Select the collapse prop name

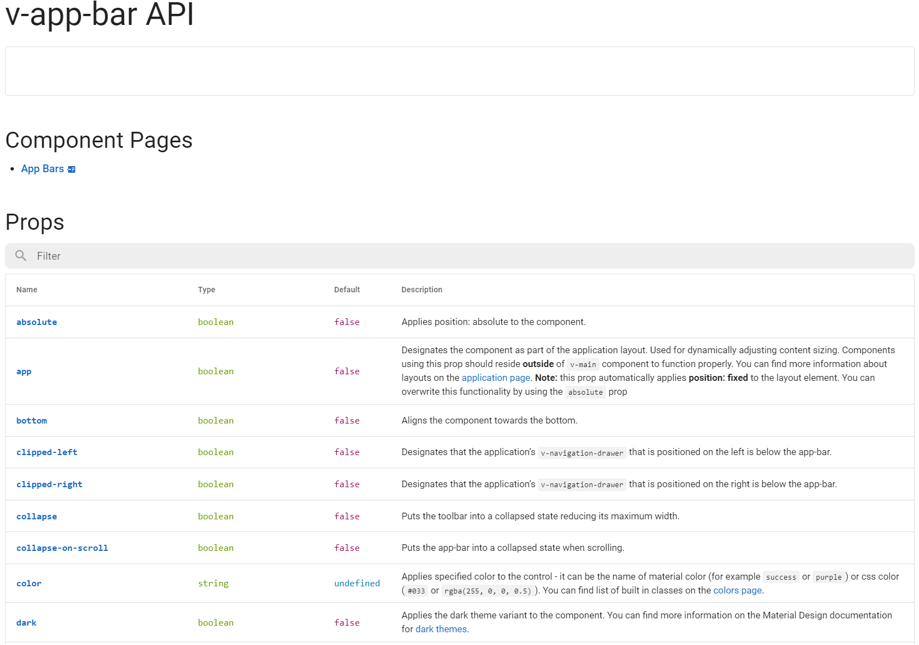(37, 517)
